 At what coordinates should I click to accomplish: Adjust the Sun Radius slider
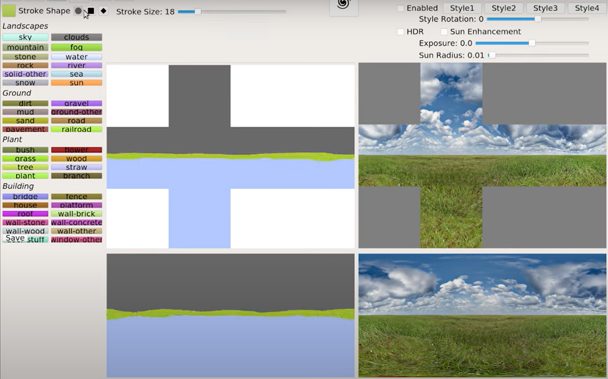point(538,55)
